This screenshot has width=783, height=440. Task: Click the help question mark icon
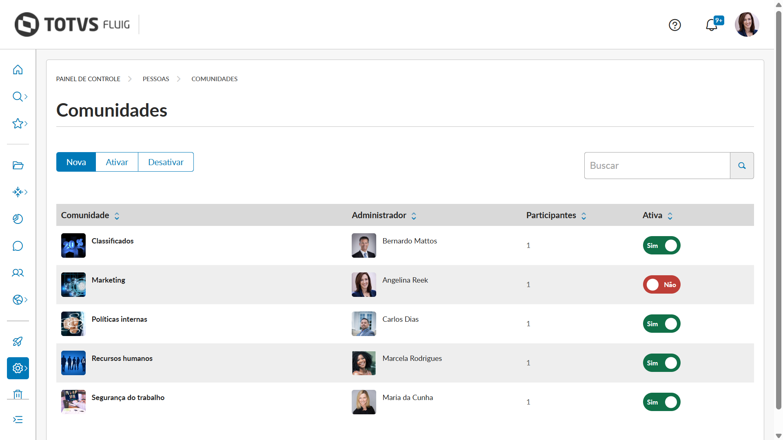click(x=675, y=25)
